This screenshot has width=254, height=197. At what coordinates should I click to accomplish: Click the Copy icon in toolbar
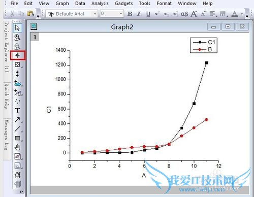[21, 14]
